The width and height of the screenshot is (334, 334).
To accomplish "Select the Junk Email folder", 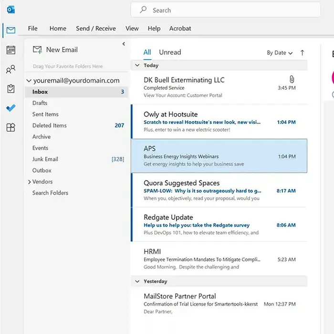I will [x=76, y=159].
